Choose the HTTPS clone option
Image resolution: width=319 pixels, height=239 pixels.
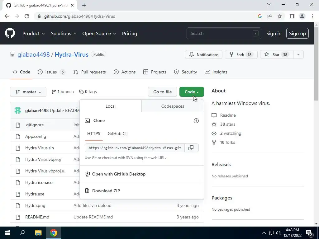click(x=93, y=134)
